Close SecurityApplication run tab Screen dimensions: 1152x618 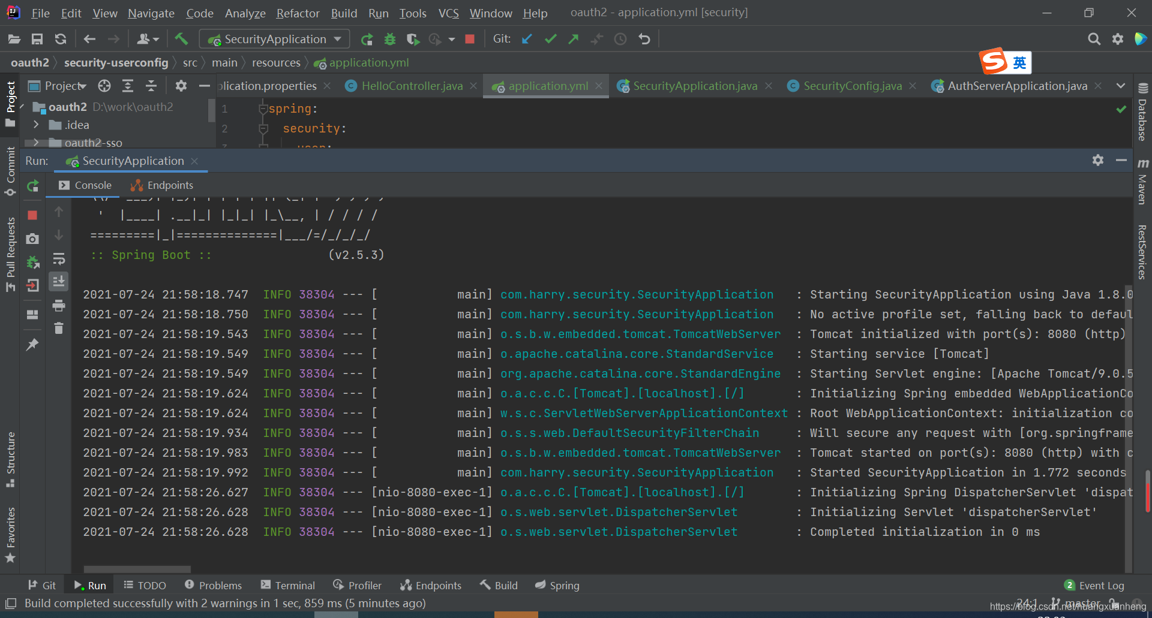pyautogui.click(x=194, y=161)
